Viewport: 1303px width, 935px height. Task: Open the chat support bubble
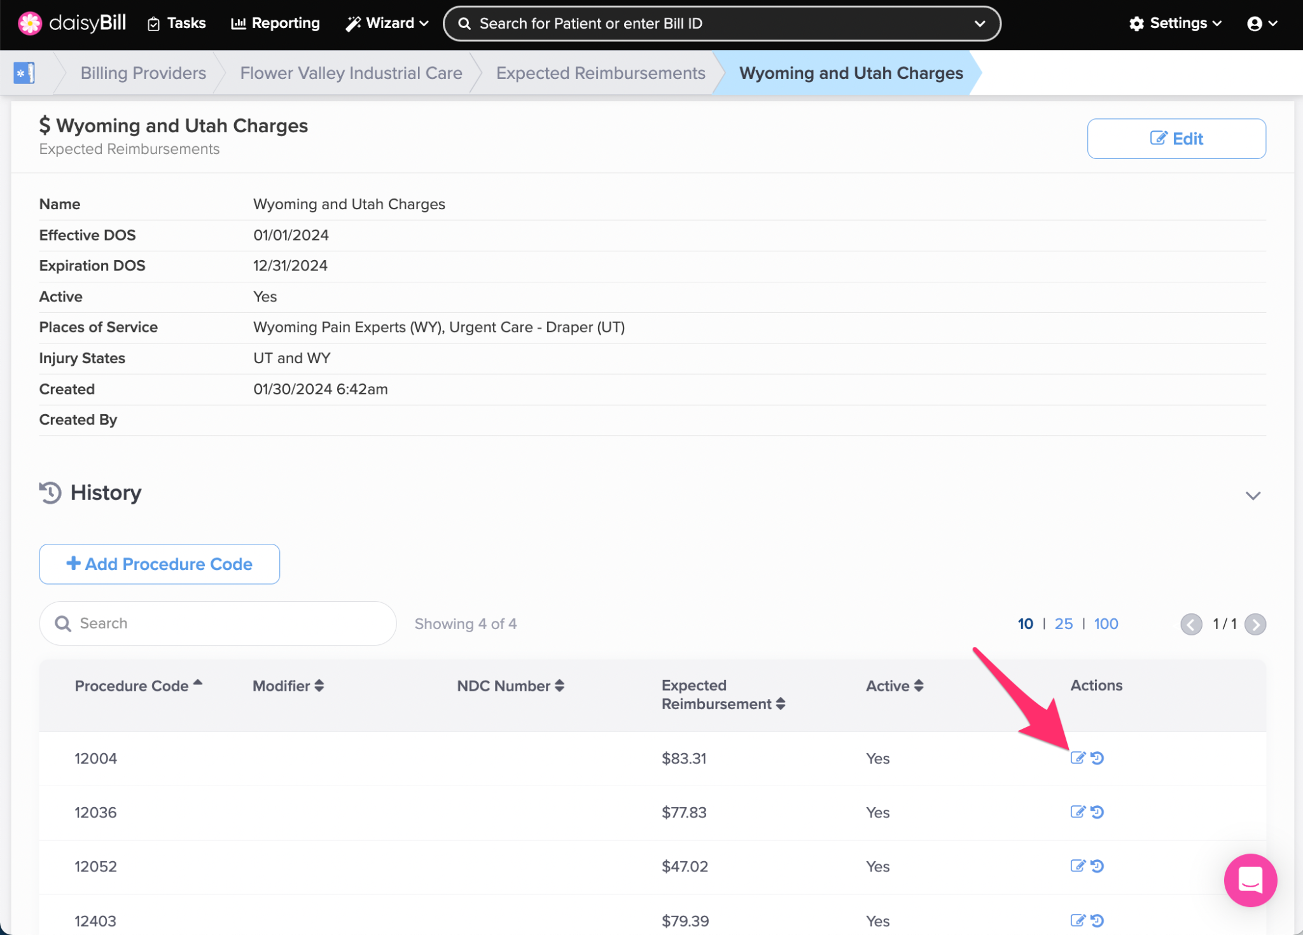point(1250,880)
